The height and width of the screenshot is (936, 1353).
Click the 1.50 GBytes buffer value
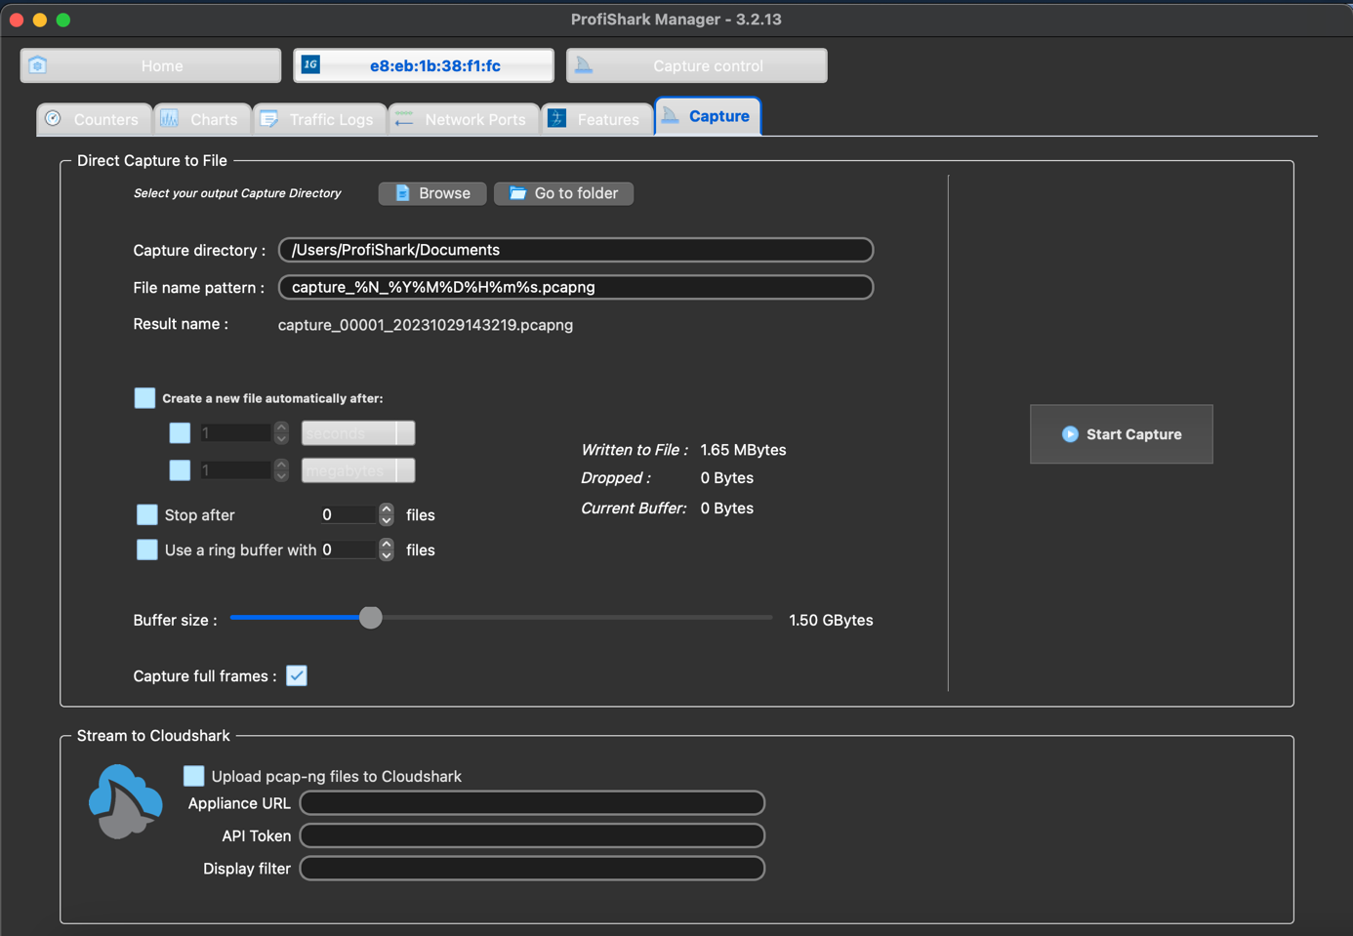[x=831, y=621]
